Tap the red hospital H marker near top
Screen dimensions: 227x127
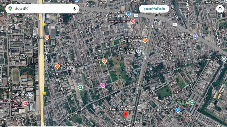tap(133, 21)
